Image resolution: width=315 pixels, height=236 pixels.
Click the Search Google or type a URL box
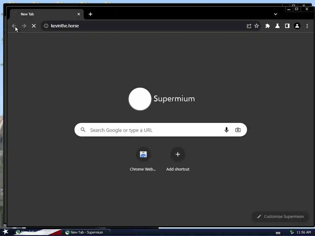coord(161,130)
